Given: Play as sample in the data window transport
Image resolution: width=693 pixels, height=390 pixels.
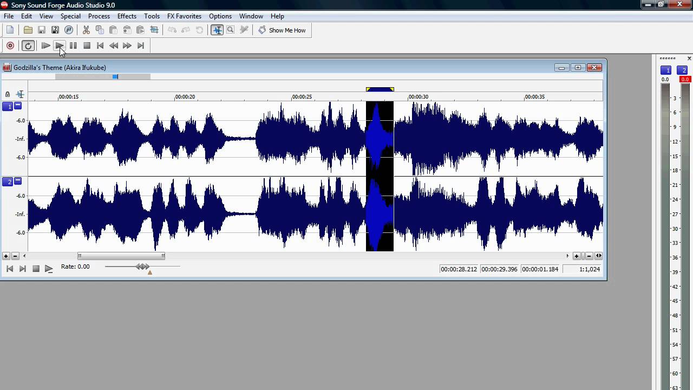Looking at the screenshot, I should [49, 269].
